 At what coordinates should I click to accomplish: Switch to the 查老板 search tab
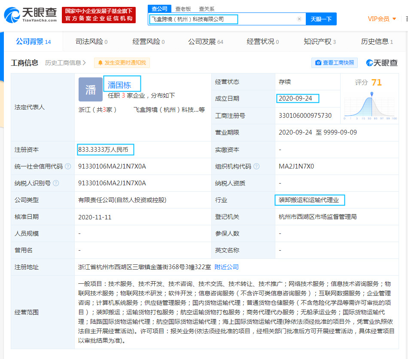pos(183,9)
